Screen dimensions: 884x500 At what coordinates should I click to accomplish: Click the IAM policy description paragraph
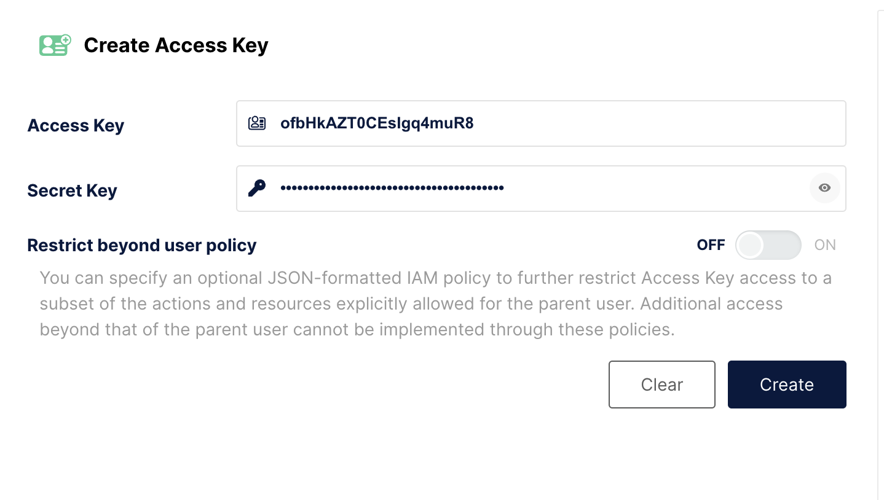[435, 303]
